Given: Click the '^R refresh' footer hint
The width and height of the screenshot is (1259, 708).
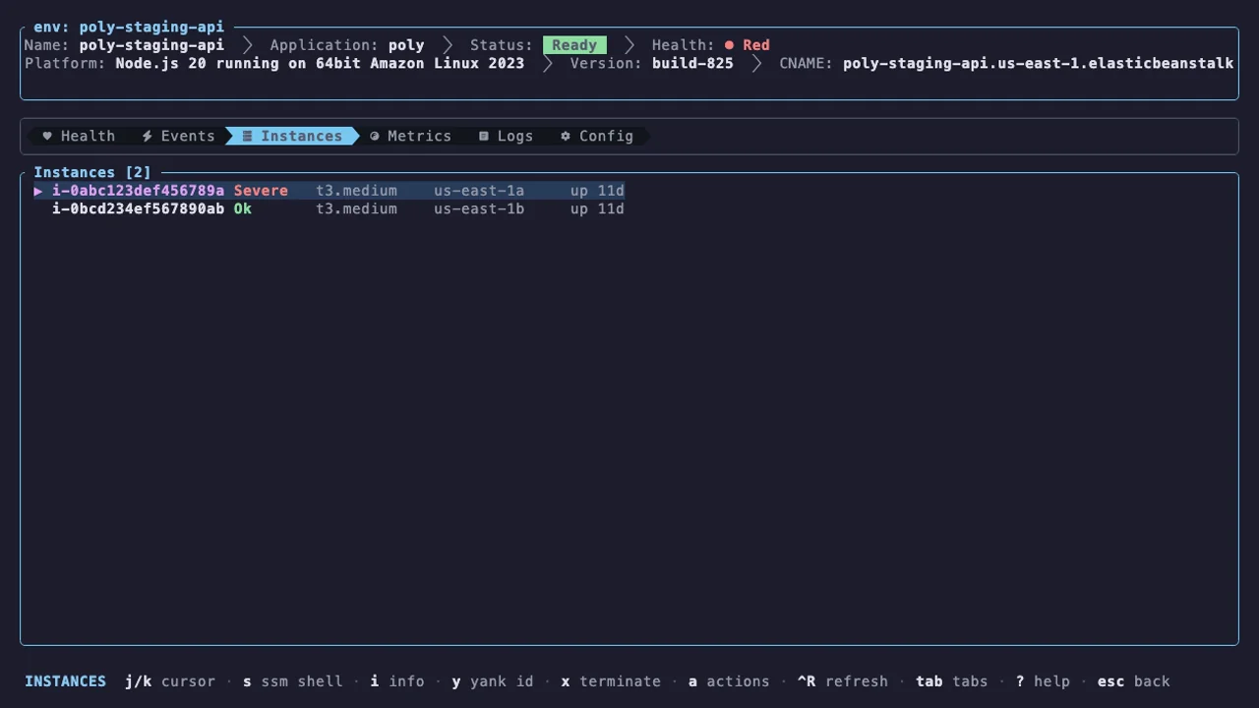Looking at the screenshot, I should pos(842,681).
